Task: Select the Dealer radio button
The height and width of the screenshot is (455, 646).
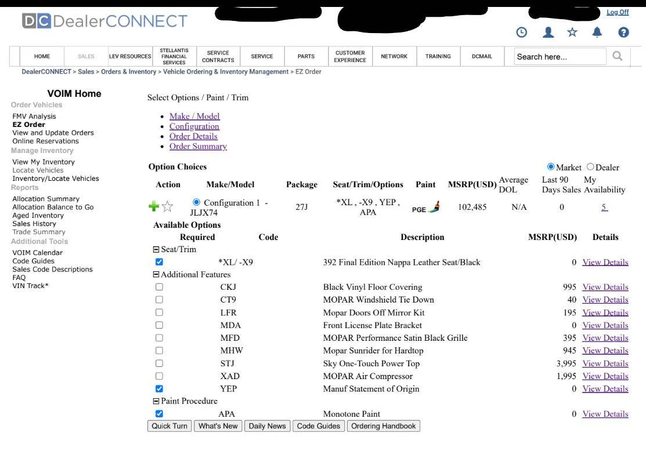Action: tap(590, 166)
